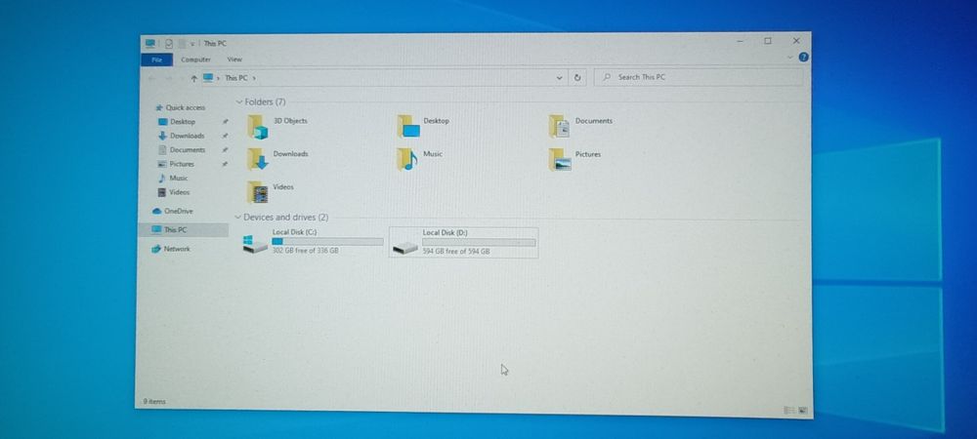
Task: Click the chevron before This PC in address bar
Action: click(x=218, y=78)
